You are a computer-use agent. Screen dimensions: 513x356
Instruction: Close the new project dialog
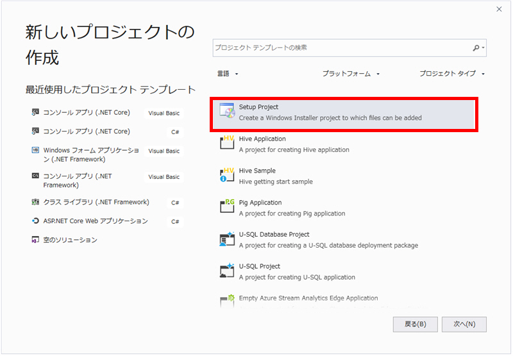tap(499, 9)
